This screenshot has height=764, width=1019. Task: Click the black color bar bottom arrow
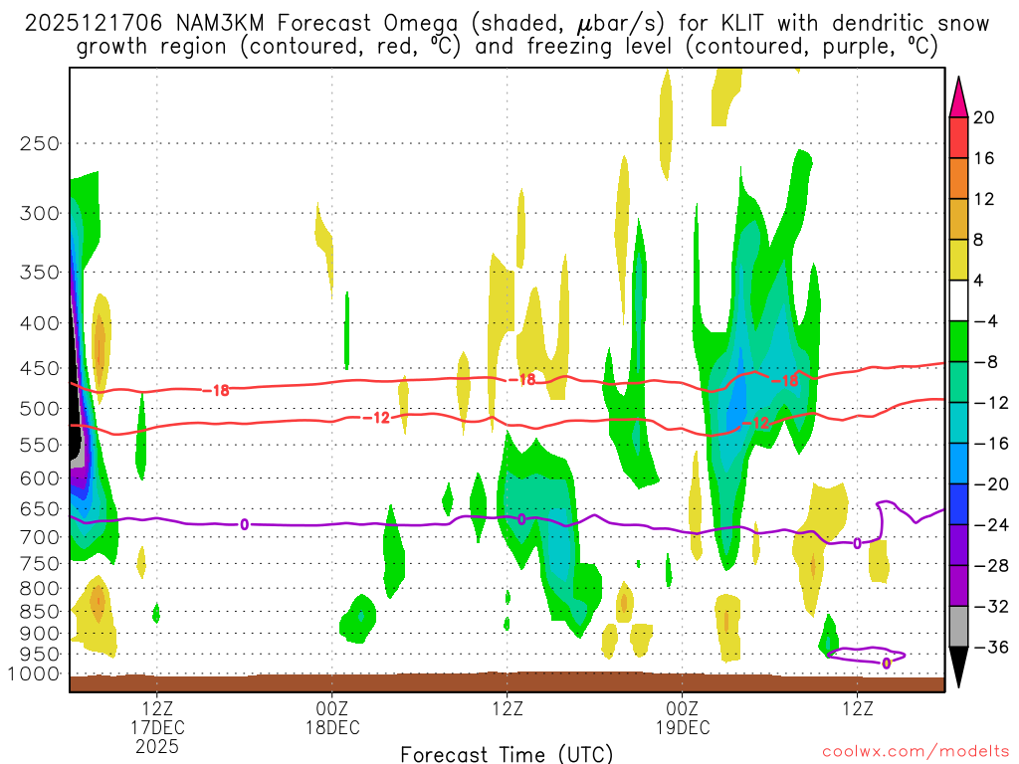(x=958, y=668)
